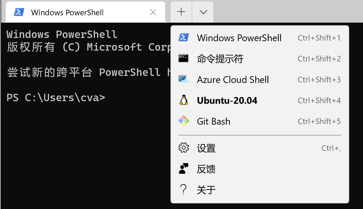Viewport: 363px width, 209px height.
Task: Click the 设置 settings gear icon
Action: click(183, 148)
